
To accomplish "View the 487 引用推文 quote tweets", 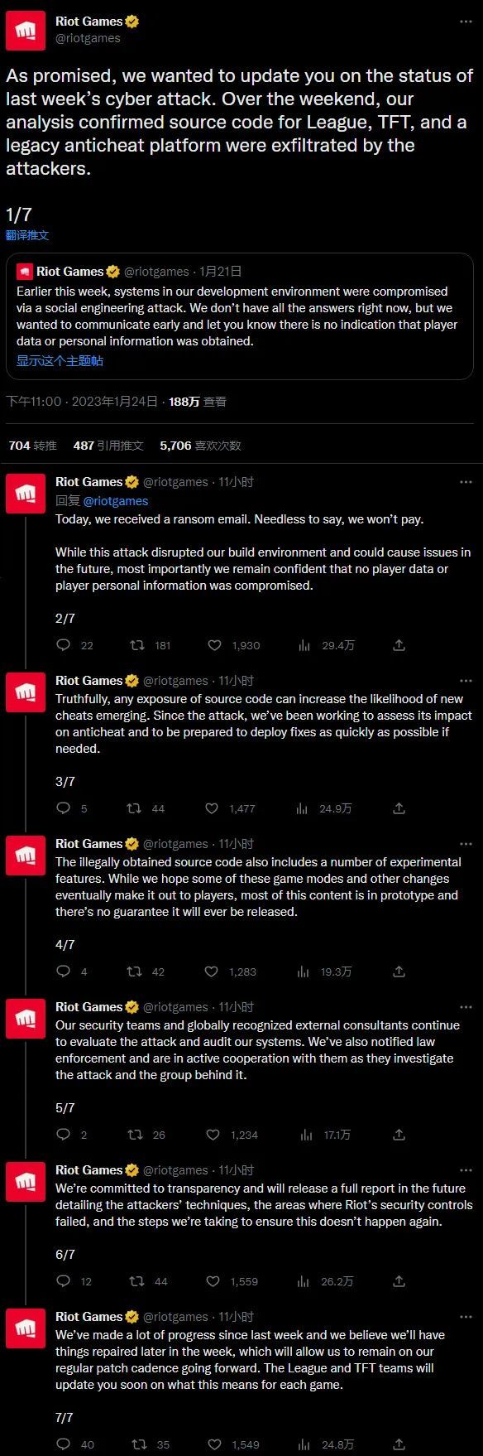I will click(x=108, y=446).
